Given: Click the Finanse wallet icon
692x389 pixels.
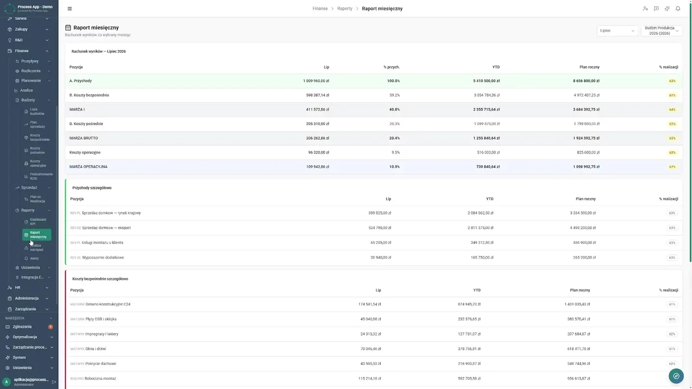Looking at the screenshot, I should pos(10,51).
